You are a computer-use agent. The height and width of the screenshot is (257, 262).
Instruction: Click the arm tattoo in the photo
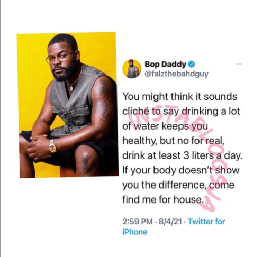point(103,102)
